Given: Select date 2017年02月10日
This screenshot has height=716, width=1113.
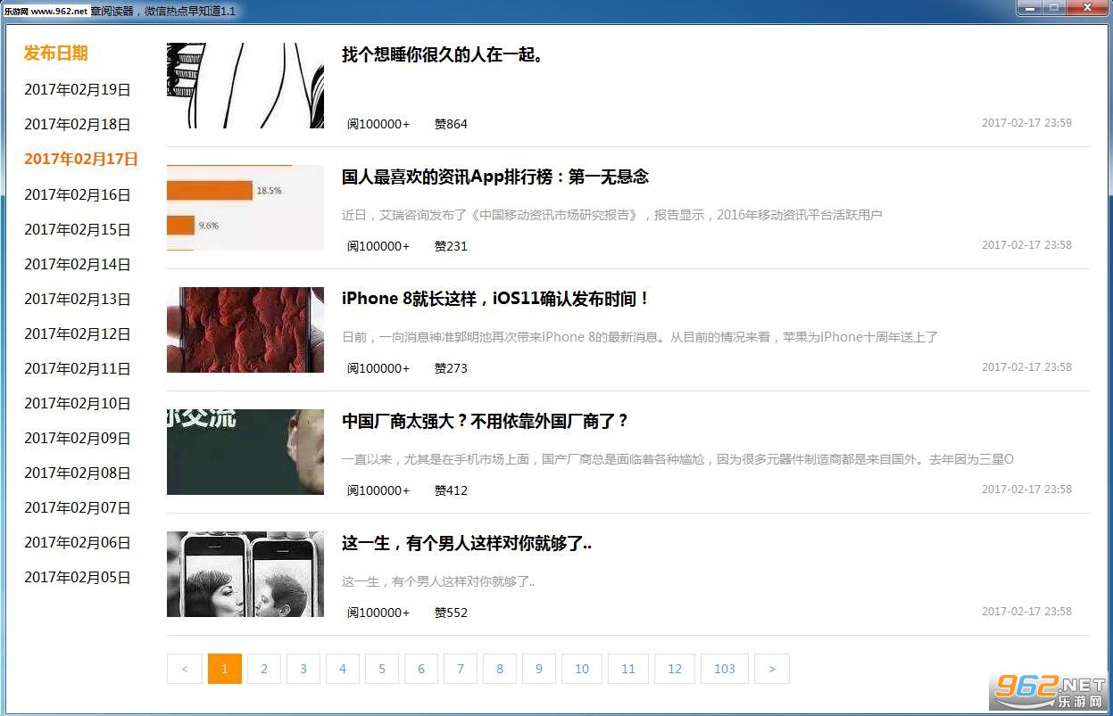Looking at the screenshot, I should tap(78, 403).
